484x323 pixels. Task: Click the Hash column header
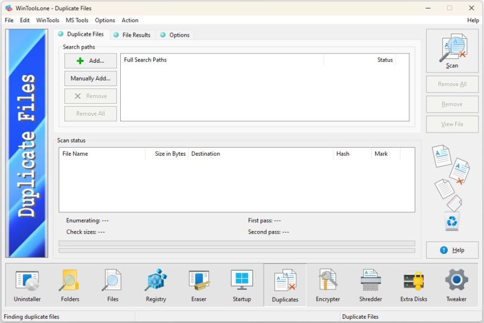pos(352,154)
